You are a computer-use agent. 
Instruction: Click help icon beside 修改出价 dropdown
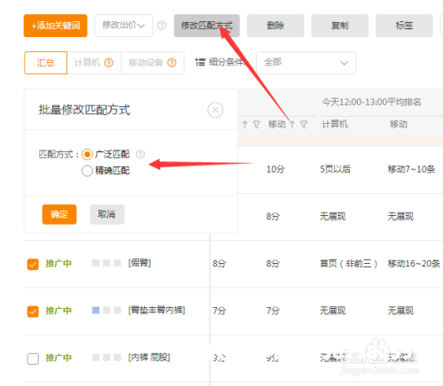(x=161, y=26)
